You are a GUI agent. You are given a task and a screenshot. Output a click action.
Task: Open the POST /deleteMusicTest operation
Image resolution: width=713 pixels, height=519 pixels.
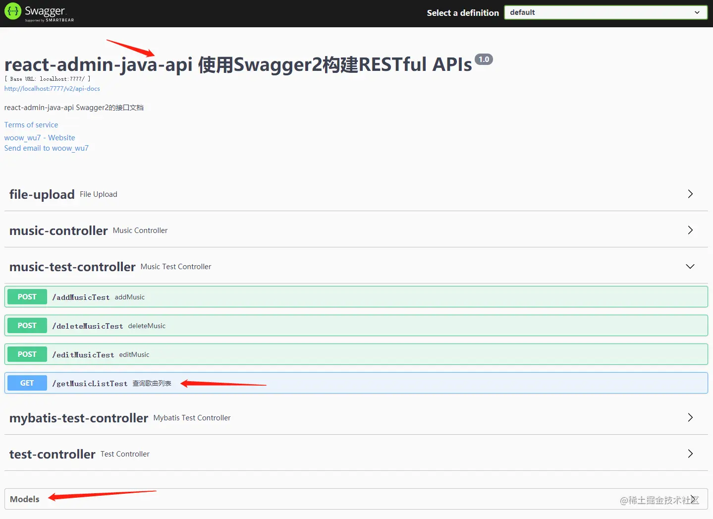(x=356, y=326)
